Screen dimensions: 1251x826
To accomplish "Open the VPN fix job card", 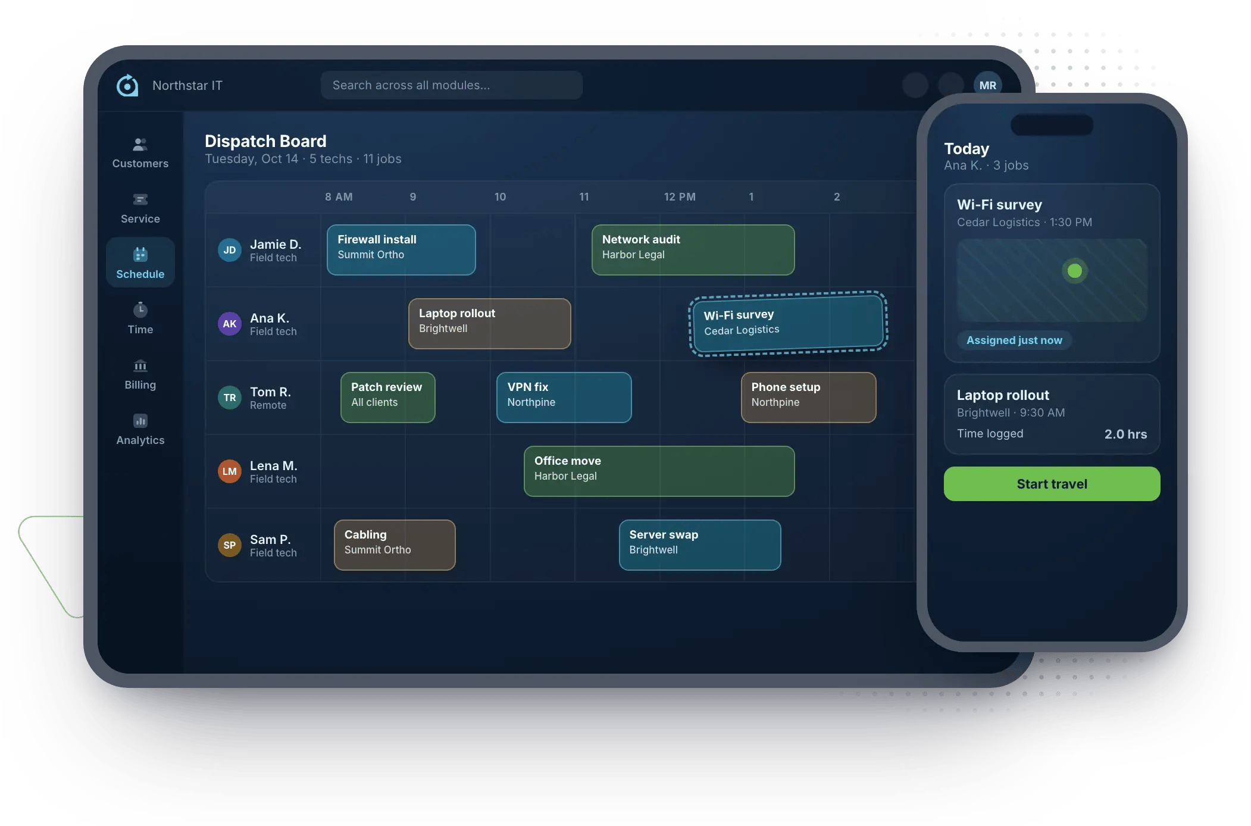I will pyautogui.click(x=564, y=398).
